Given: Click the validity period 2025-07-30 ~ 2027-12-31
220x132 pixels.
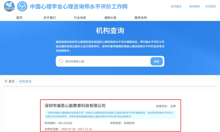Looking at the screenshot, I should click(77, 129).
